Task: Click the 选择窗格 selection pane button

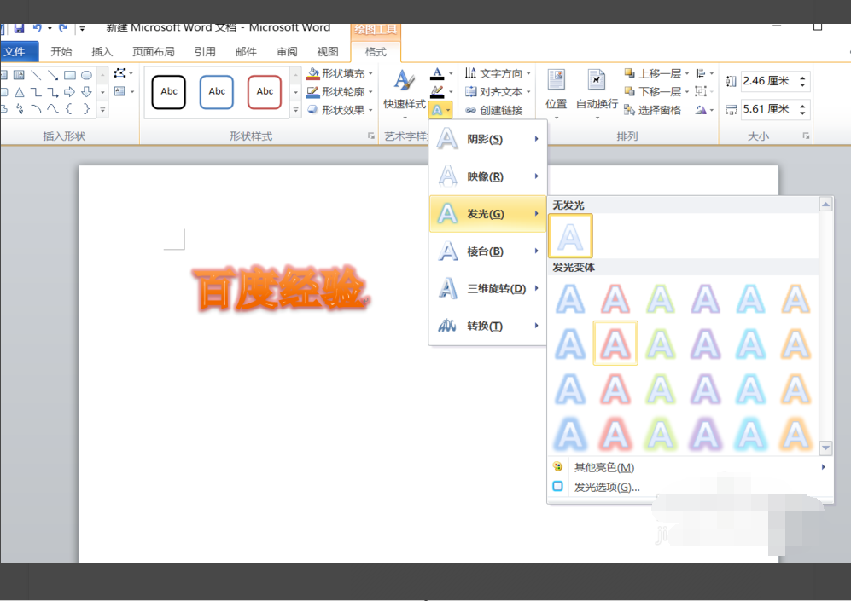Action: click(x=653, y=110)
